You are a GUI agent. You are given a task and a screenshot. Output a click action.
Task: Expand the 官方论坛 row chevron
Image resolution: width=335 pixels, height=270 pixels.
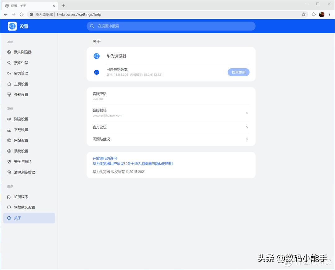click(247, 127)
